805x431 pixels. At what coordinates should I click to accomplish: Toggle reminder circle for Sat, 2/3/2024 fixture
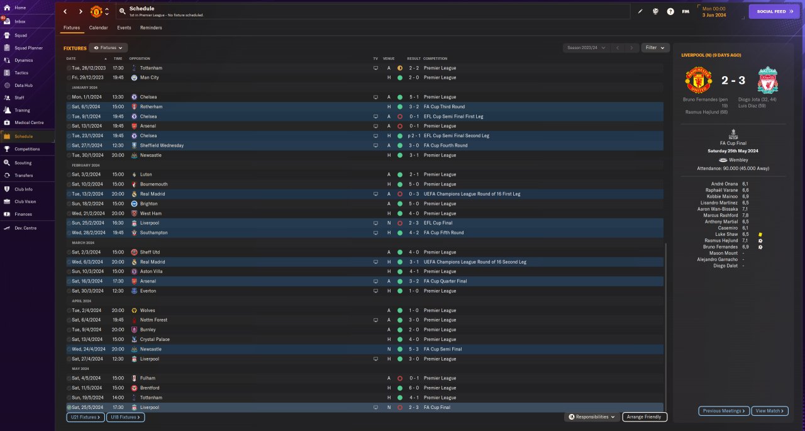[x=69, y=252]
